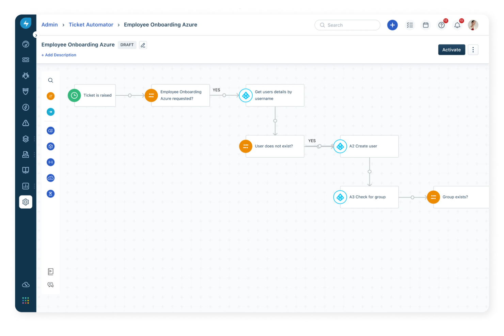Select the orange condition node from palette
The height and width of the screenshot is (336, 504).
tap(50, 96)
